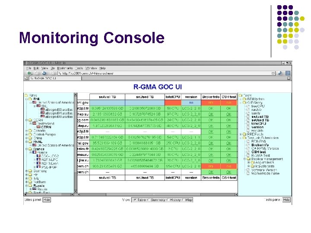This screenshot has height=233, width=311.
Task: Click the RRDFetch folder icon
Action: click(x=244, y=134)
